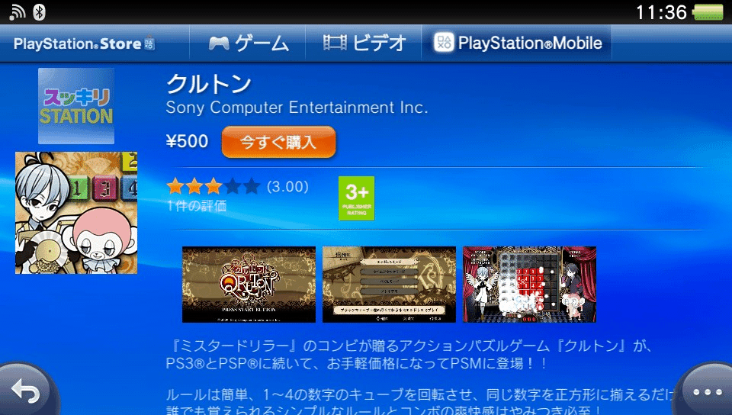Screen dimensions: 732x415
Task: Open the gameplay grid screenshot thumbnail
Action: [529, 285]
